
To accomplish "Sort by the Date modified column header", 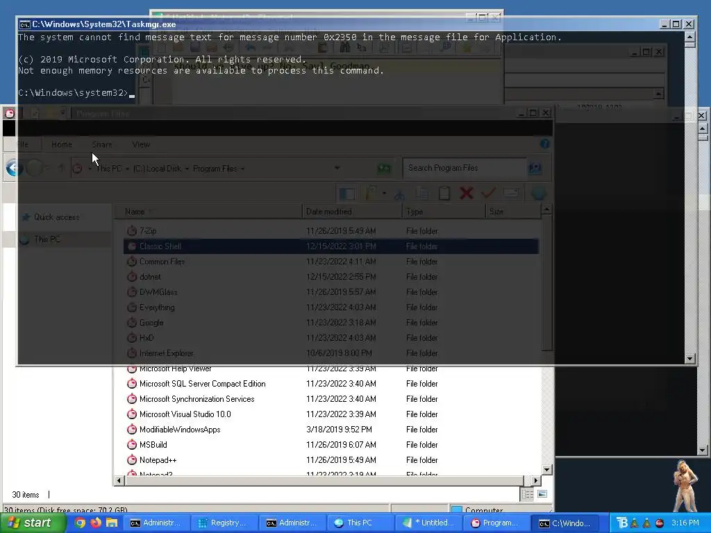I will [352, 212].
